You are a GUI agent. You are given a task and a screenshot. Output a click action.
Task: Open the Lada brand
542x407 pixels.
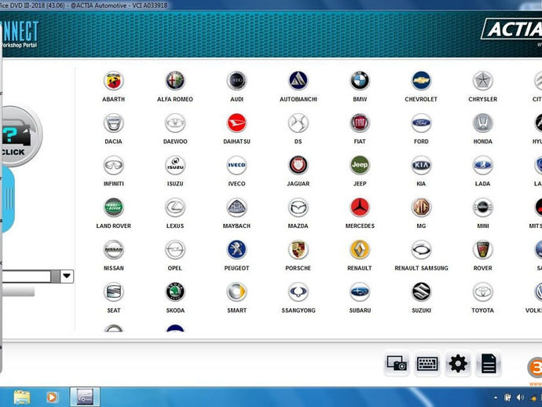click(x=482, y=165)
